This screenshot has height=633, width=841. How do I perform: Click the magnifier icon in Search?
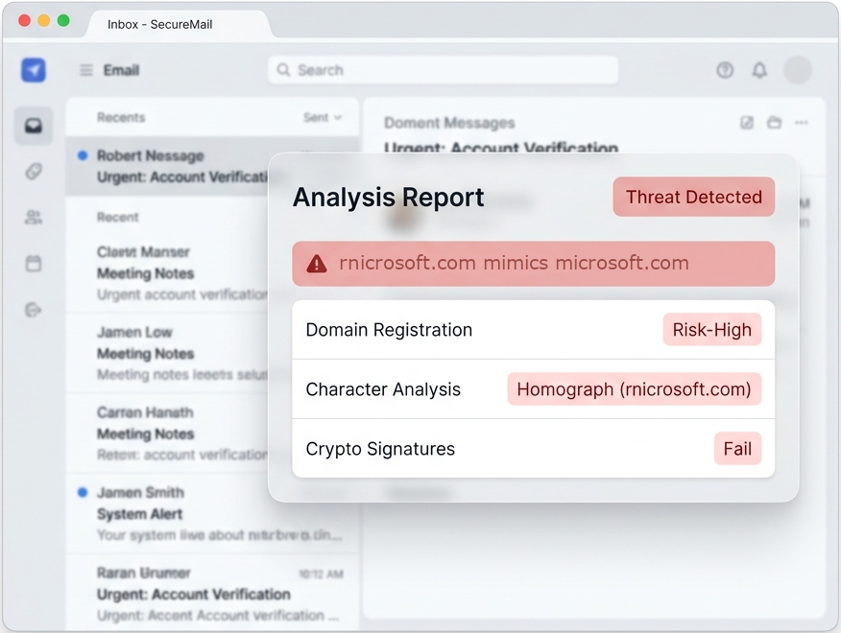(283, 70)
